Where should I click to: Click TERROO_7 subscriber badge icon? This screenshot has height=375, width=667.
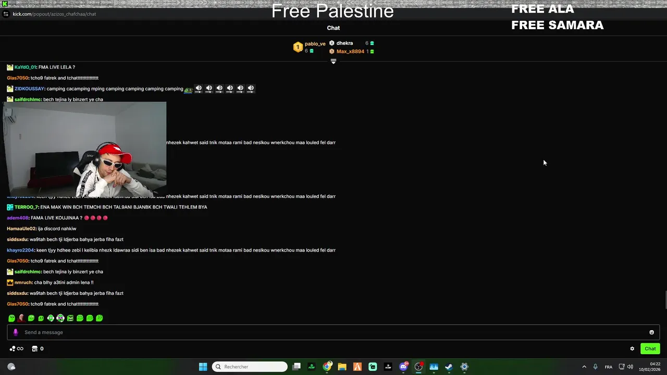10,207
